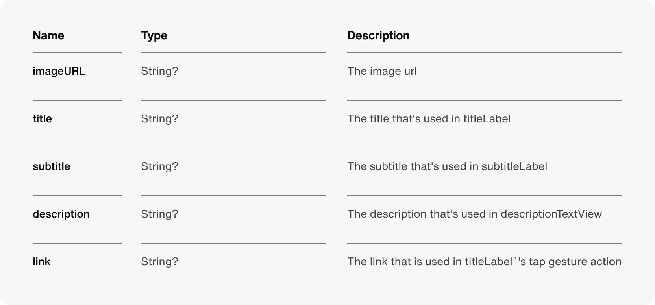Select the subtitle property name

click(52, 166)
